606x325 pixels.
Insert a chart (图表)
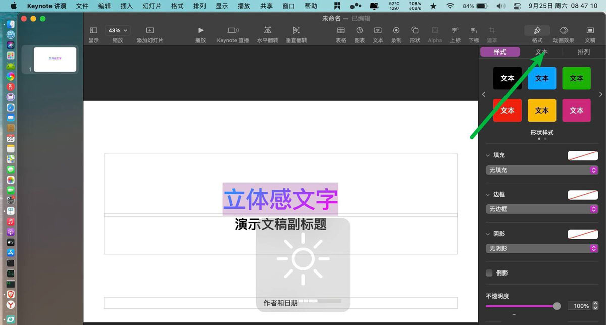[360, 34]
